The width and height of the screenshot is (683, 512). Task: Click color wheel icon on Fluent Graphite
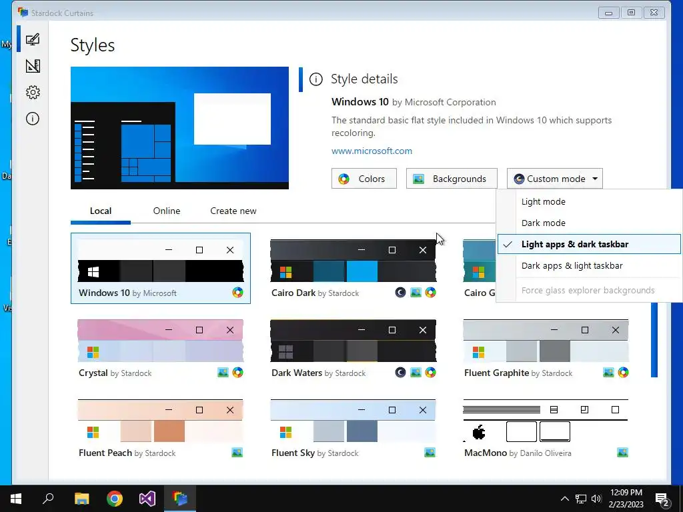[624, 373]
